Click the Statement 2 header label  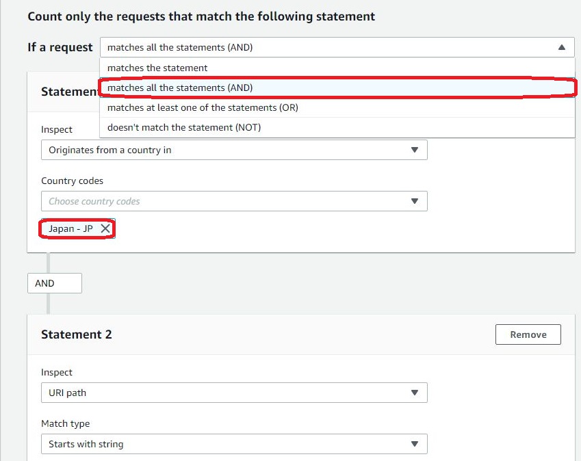tap(76, 334)
